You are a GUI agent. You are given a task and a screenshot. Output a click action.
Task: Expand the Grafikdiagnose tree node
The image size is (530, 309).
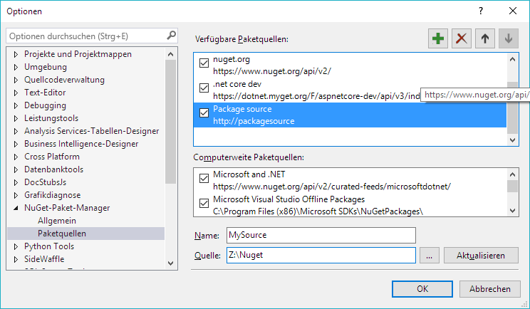pyautogui.click(x=16, y=195)
